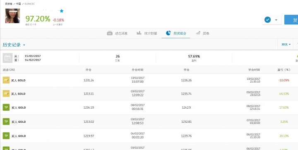This screenshot has width=298, height=150.
Task: Click the calendar date range icon
Action: 7,58
